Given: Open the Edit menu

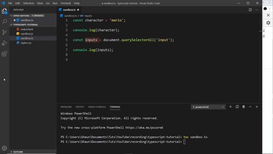Looking at the screenshot, I should point(17,3).
